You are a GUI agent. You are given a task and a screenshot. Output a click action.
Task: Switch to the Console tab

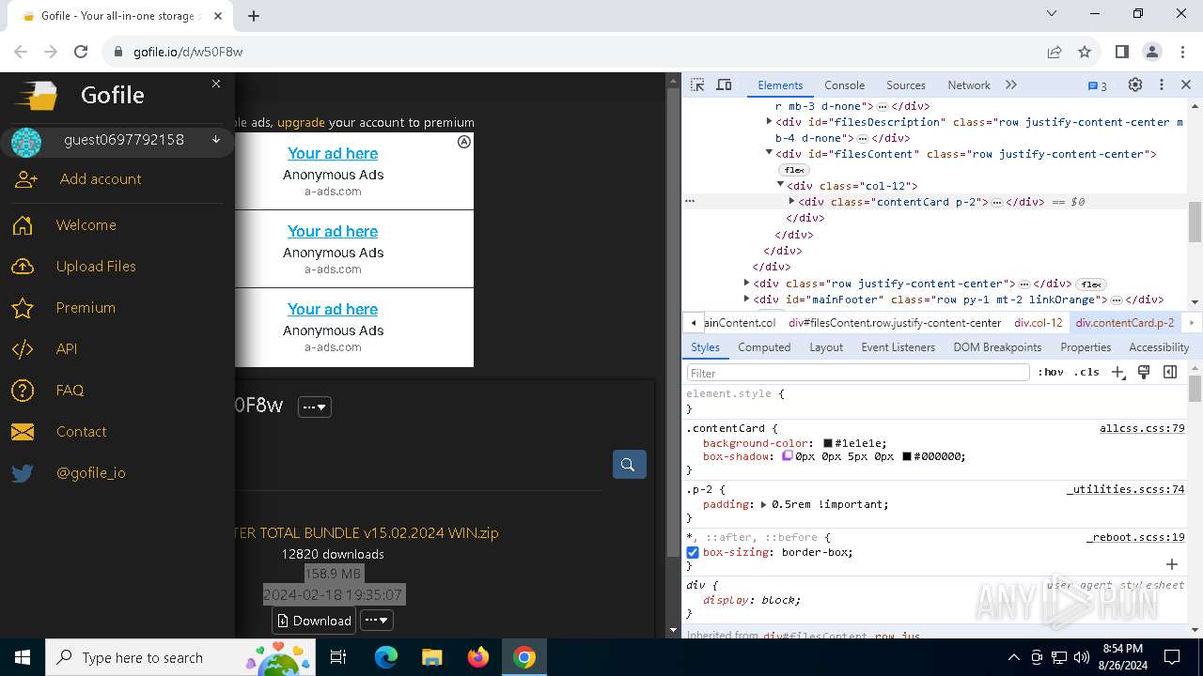pyautogui.click(x=844, y=85)
